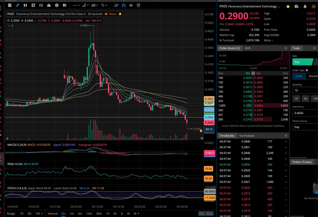Open the order book depth 10 selector
The width and height of the screenshot is (318, 217).
(253, 73)
